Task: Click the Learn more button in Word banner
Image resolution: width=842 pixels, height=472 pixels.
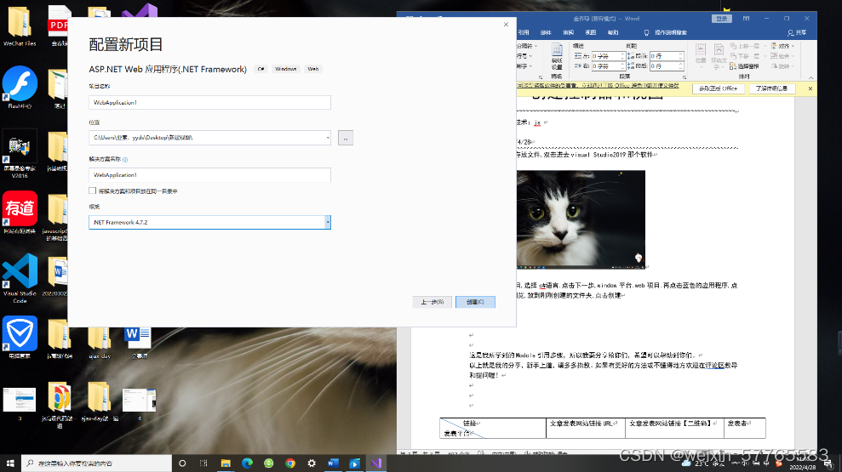Action: click(771, 88)
